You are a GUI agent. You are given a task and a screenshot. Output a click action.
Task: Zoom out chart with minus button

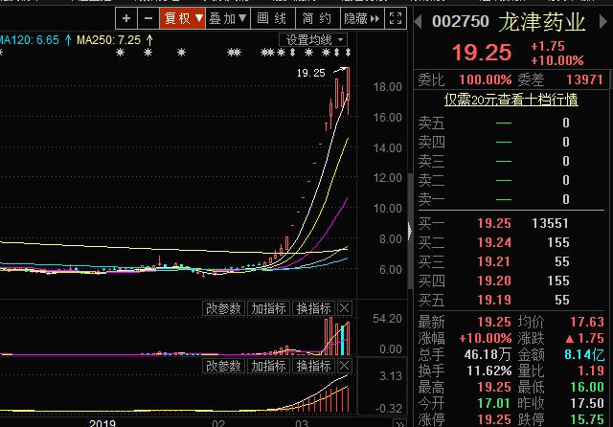point(148,18)
